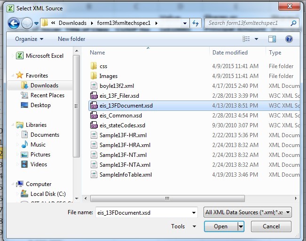Open the Tools menu
306x241 pixels.
click(x=183, y=226)
